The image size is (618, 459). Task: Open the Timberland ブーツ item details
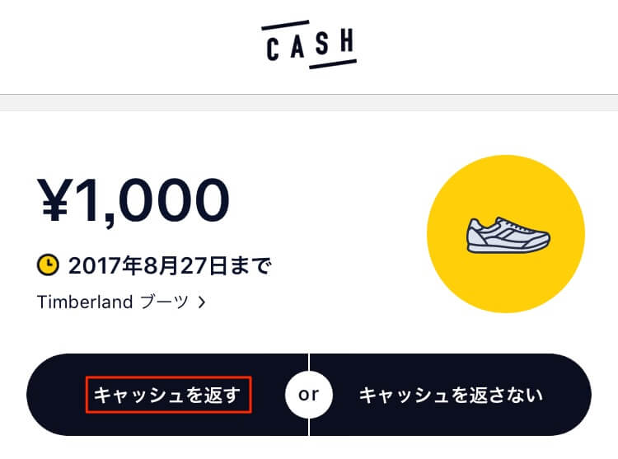(x=121, y=302)
